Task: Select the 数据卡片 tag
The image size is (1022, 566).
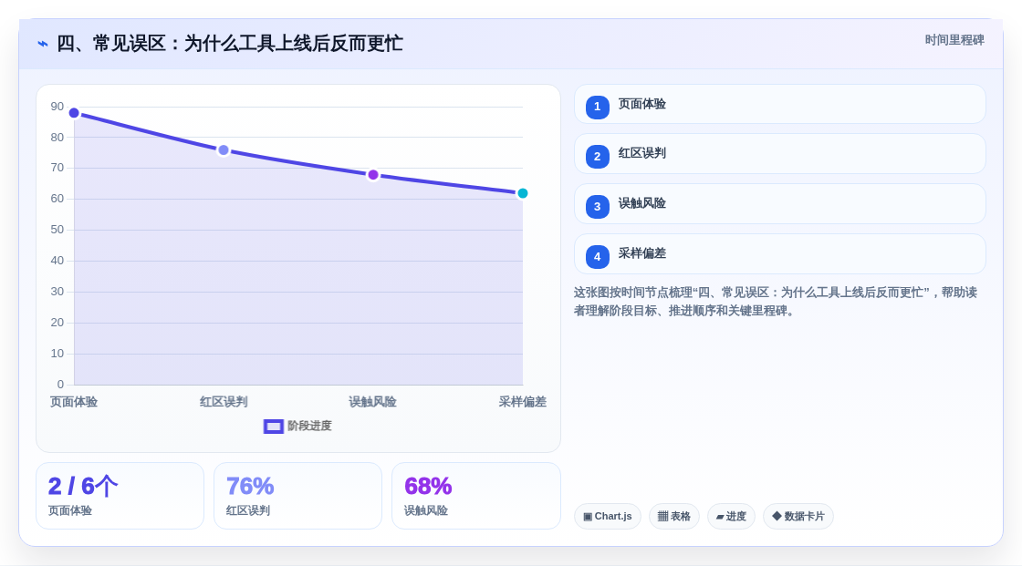Action: pyautogui.click(x=798, y=517)
